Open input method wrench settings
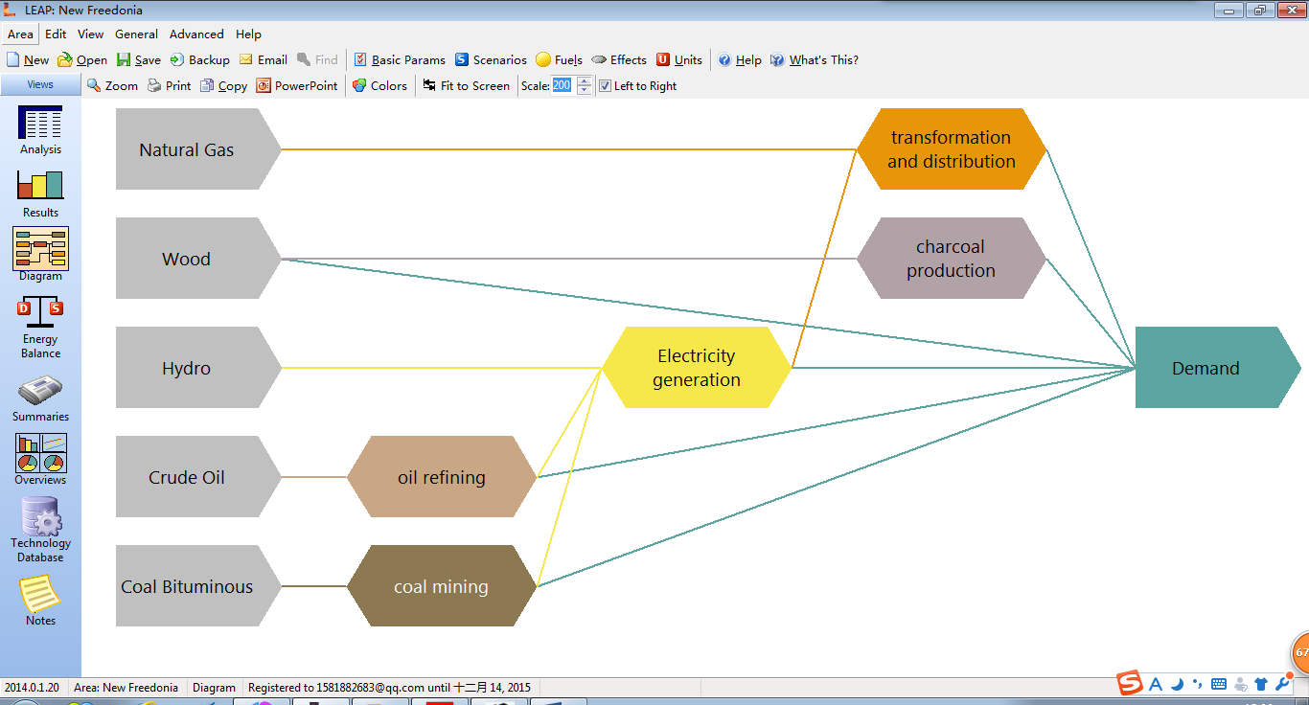 click(1282, 684)
